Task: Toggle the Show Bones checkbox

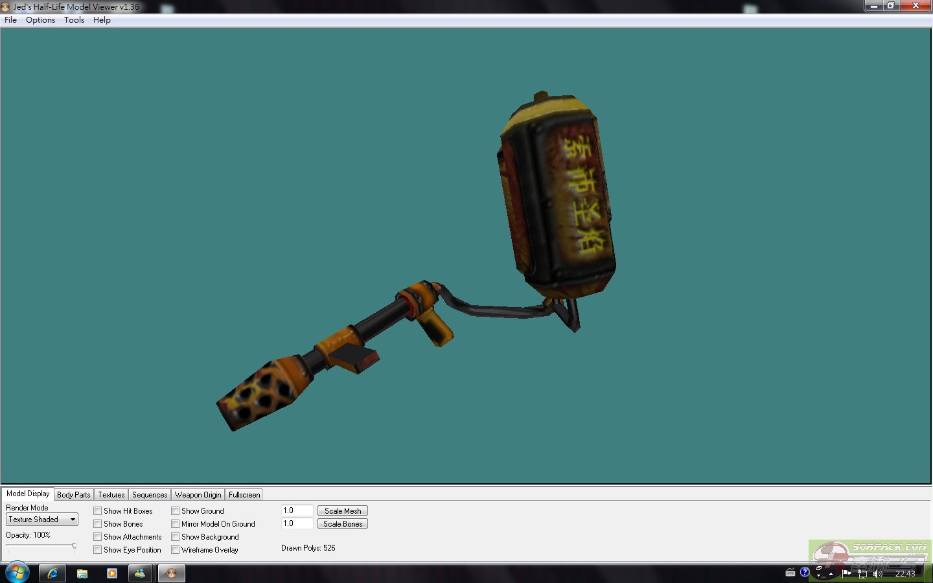Action: [x=98, y=524]
